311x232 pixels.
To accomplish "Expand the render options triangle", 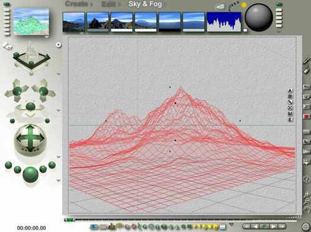I will click(x=58, y=181).
